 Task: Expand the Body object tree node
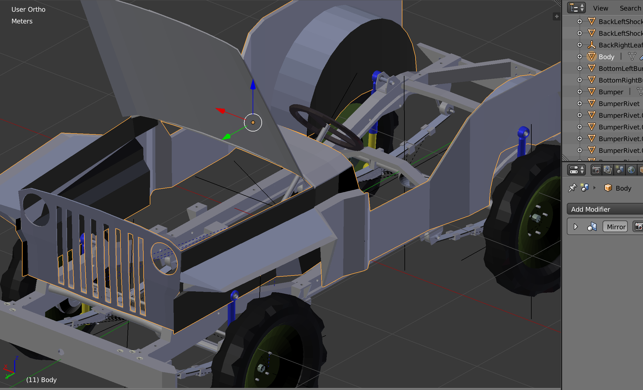pos(579,57)
